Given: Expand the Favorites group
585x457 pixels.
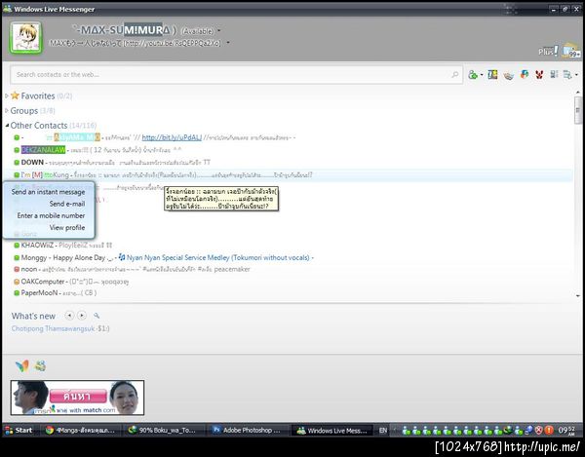Looking at the screenshot, I should tap(7, 95).
